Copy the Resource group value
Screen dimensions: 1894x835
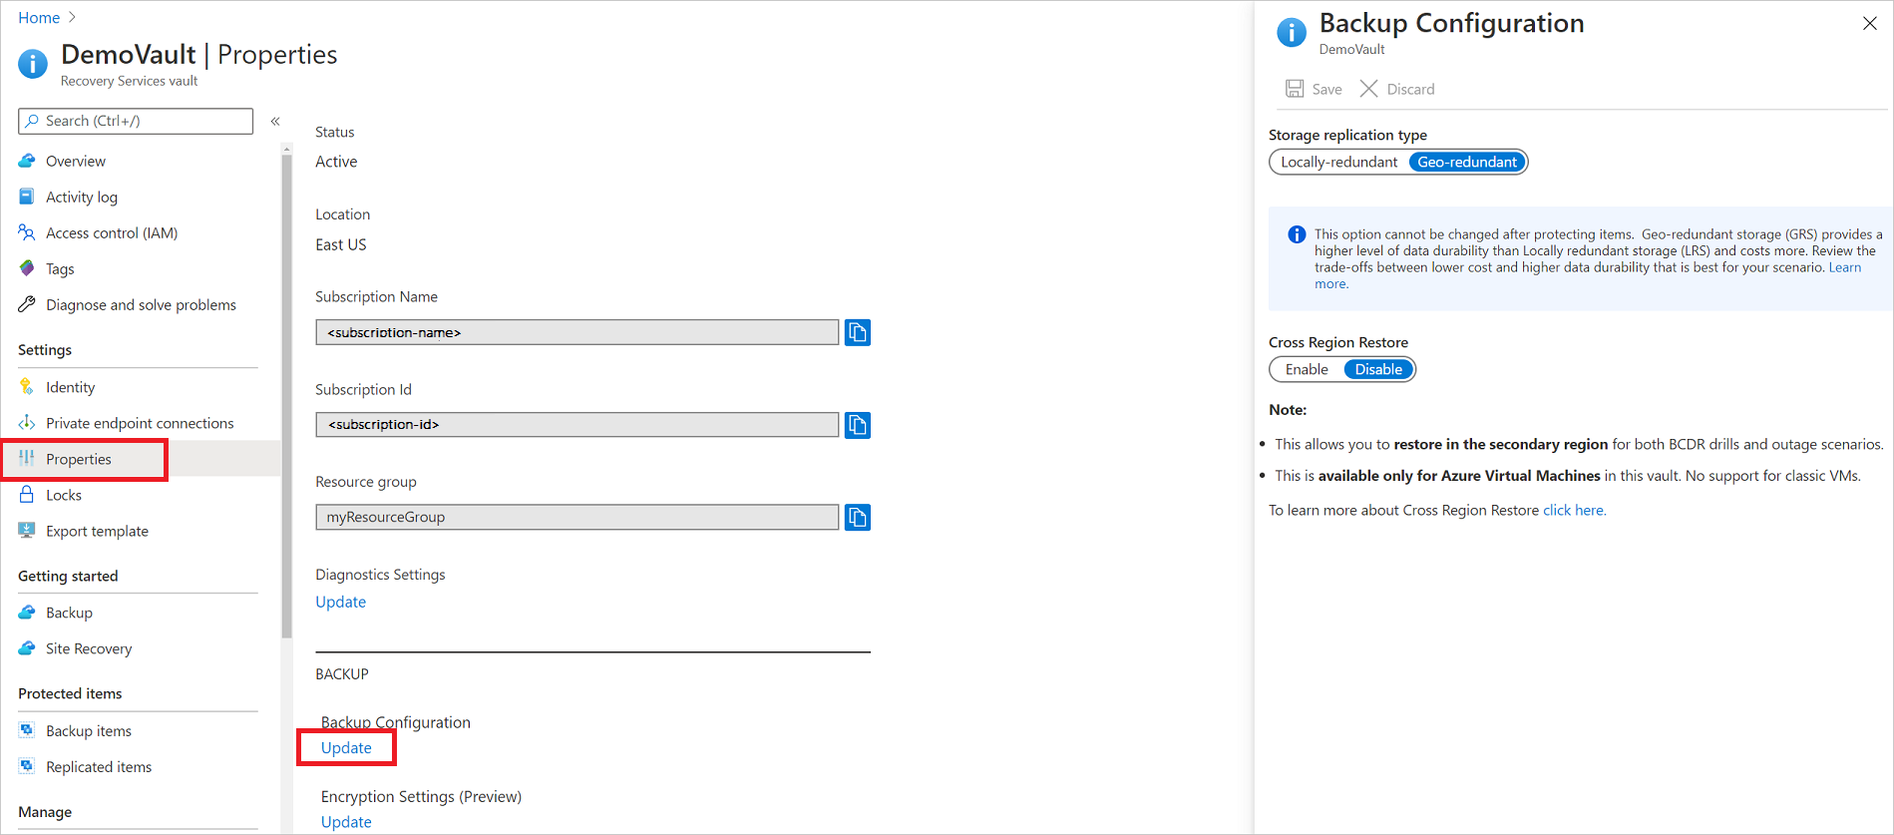858,517
